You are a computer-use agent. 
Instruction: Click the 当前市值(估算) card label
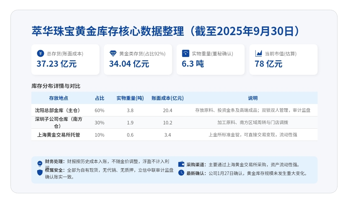point(281,54)
